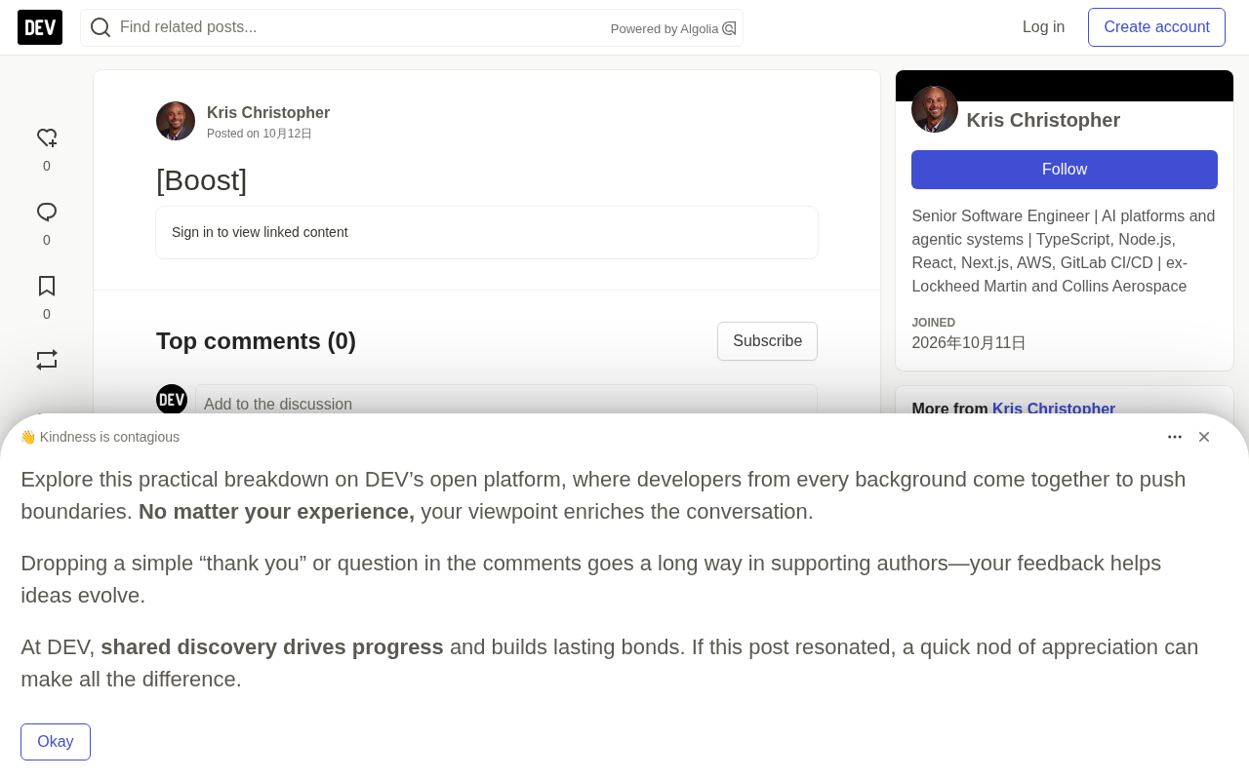This screenshot has height=780, width=1249.
Task: Open Kris Christopher's avatar in post header
Action: click(x=176, y=121)
